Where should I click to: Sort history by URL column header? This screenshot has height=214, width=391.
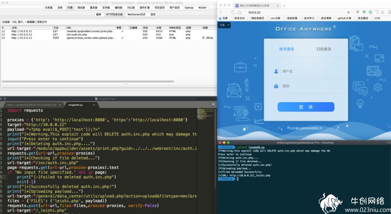pyautogui.click(x=91, y=28)
